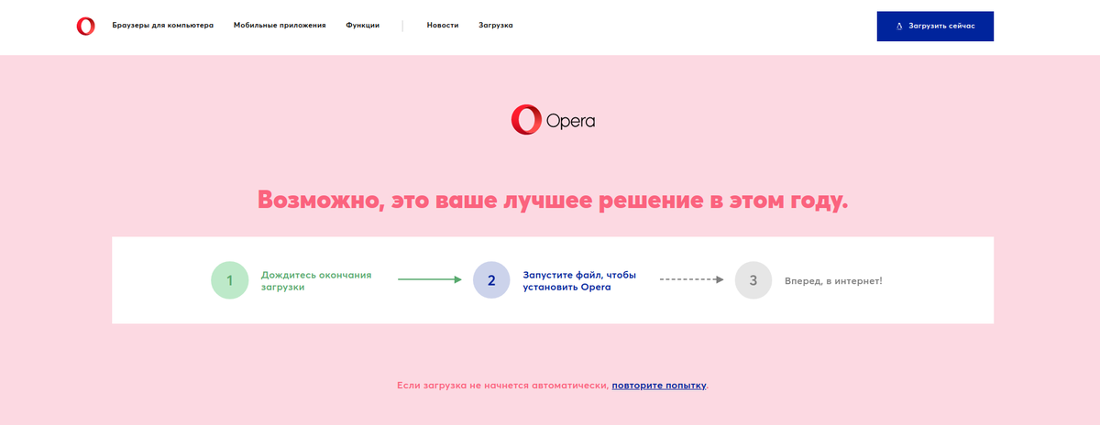Screen dimensions: 1100x425
Task: Click the Opera logo in the navigation bar
Action: pos(85,27)
